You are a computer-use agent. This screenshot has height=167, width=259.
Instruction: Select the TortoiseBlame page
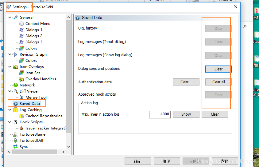(x=33, y=134)
